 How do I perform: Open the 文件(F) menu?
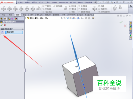point(20,2)
